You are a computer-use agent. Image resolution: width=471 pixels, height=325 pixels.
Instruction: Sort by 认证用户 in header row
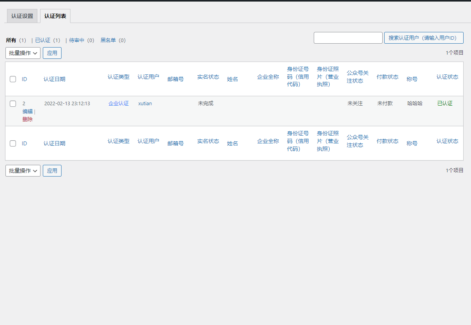pos(148,77)
